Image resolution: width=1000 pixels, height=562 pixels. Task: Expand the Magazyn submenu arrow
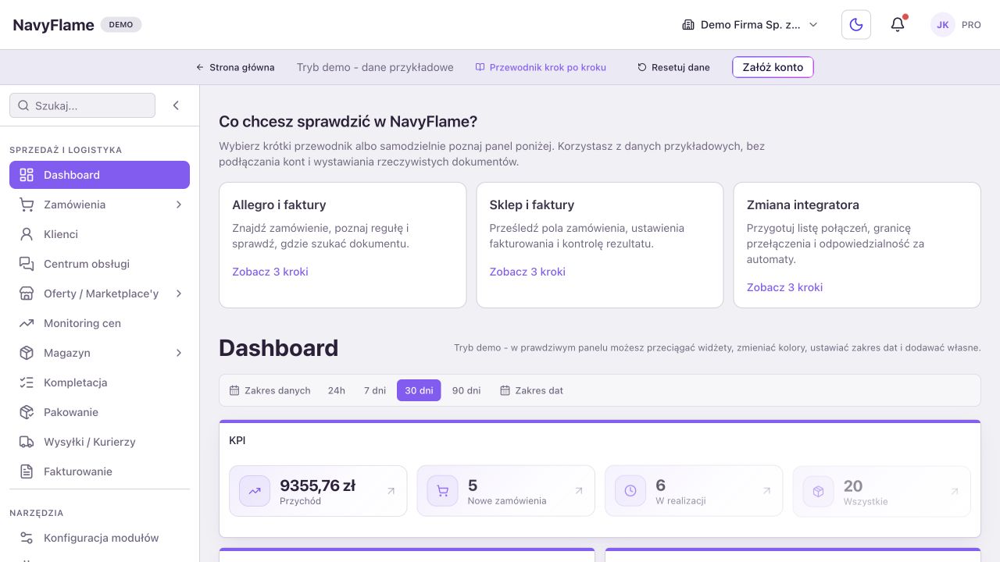coord(179,353)
